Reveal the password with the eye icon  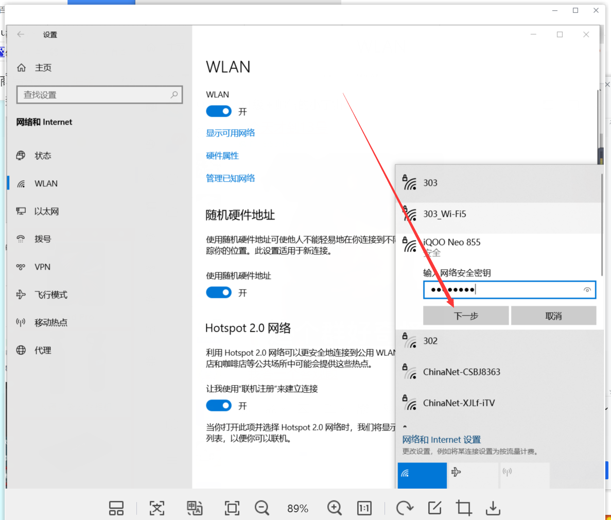[587, 290]
